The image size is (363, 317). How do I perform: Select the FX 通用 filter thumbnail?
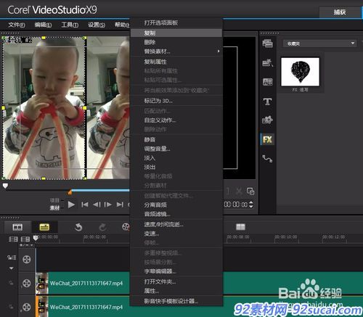pos(300,72)
